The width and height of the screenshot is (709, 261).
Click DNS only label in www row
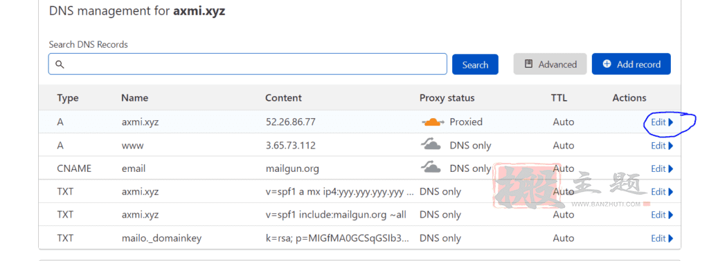tap(470, 146)
